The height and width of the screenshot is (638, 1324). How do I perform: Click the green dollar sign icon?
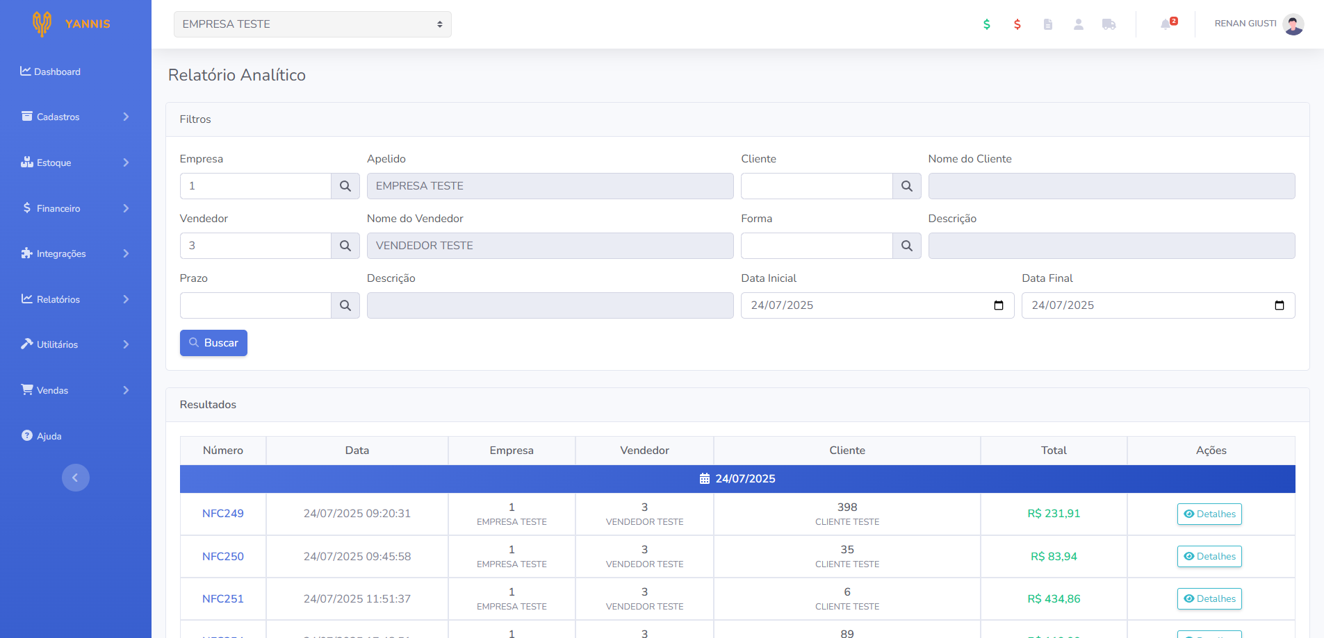pyautogui.click(x=986, y=24)
